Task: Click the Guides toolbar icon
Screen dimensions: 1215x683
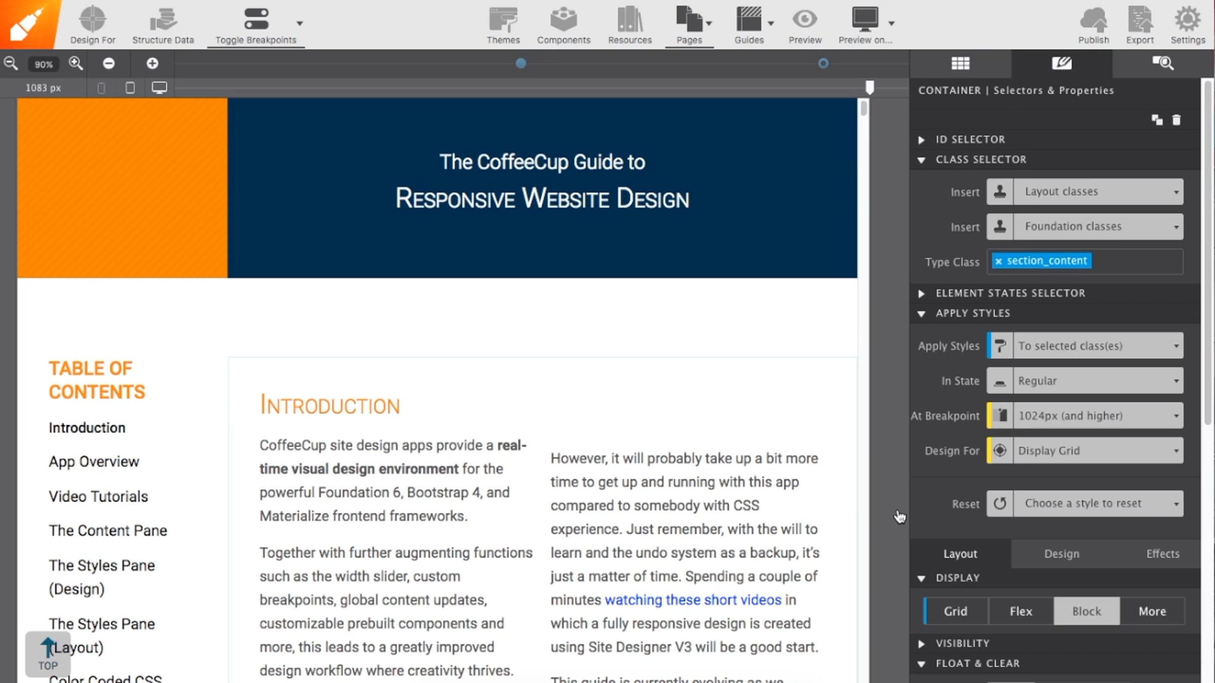Action: [x=749, y=19]
